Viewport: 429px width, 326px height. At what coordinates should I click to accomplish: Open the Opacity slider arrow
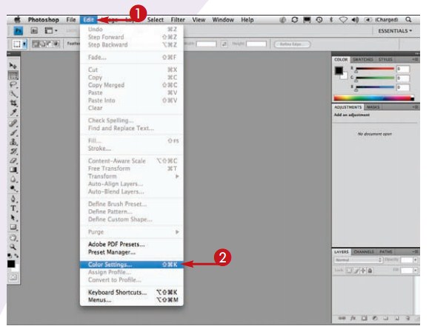coord(416,260)
